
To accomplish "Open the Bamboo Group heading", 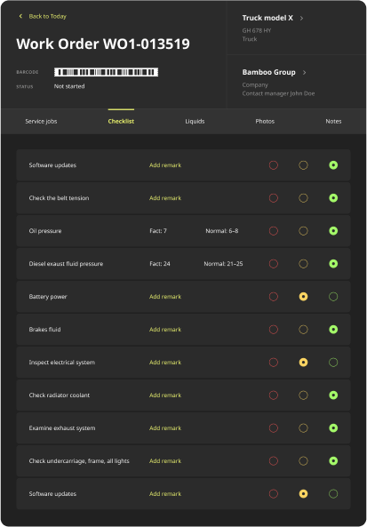I will (269, 72).
